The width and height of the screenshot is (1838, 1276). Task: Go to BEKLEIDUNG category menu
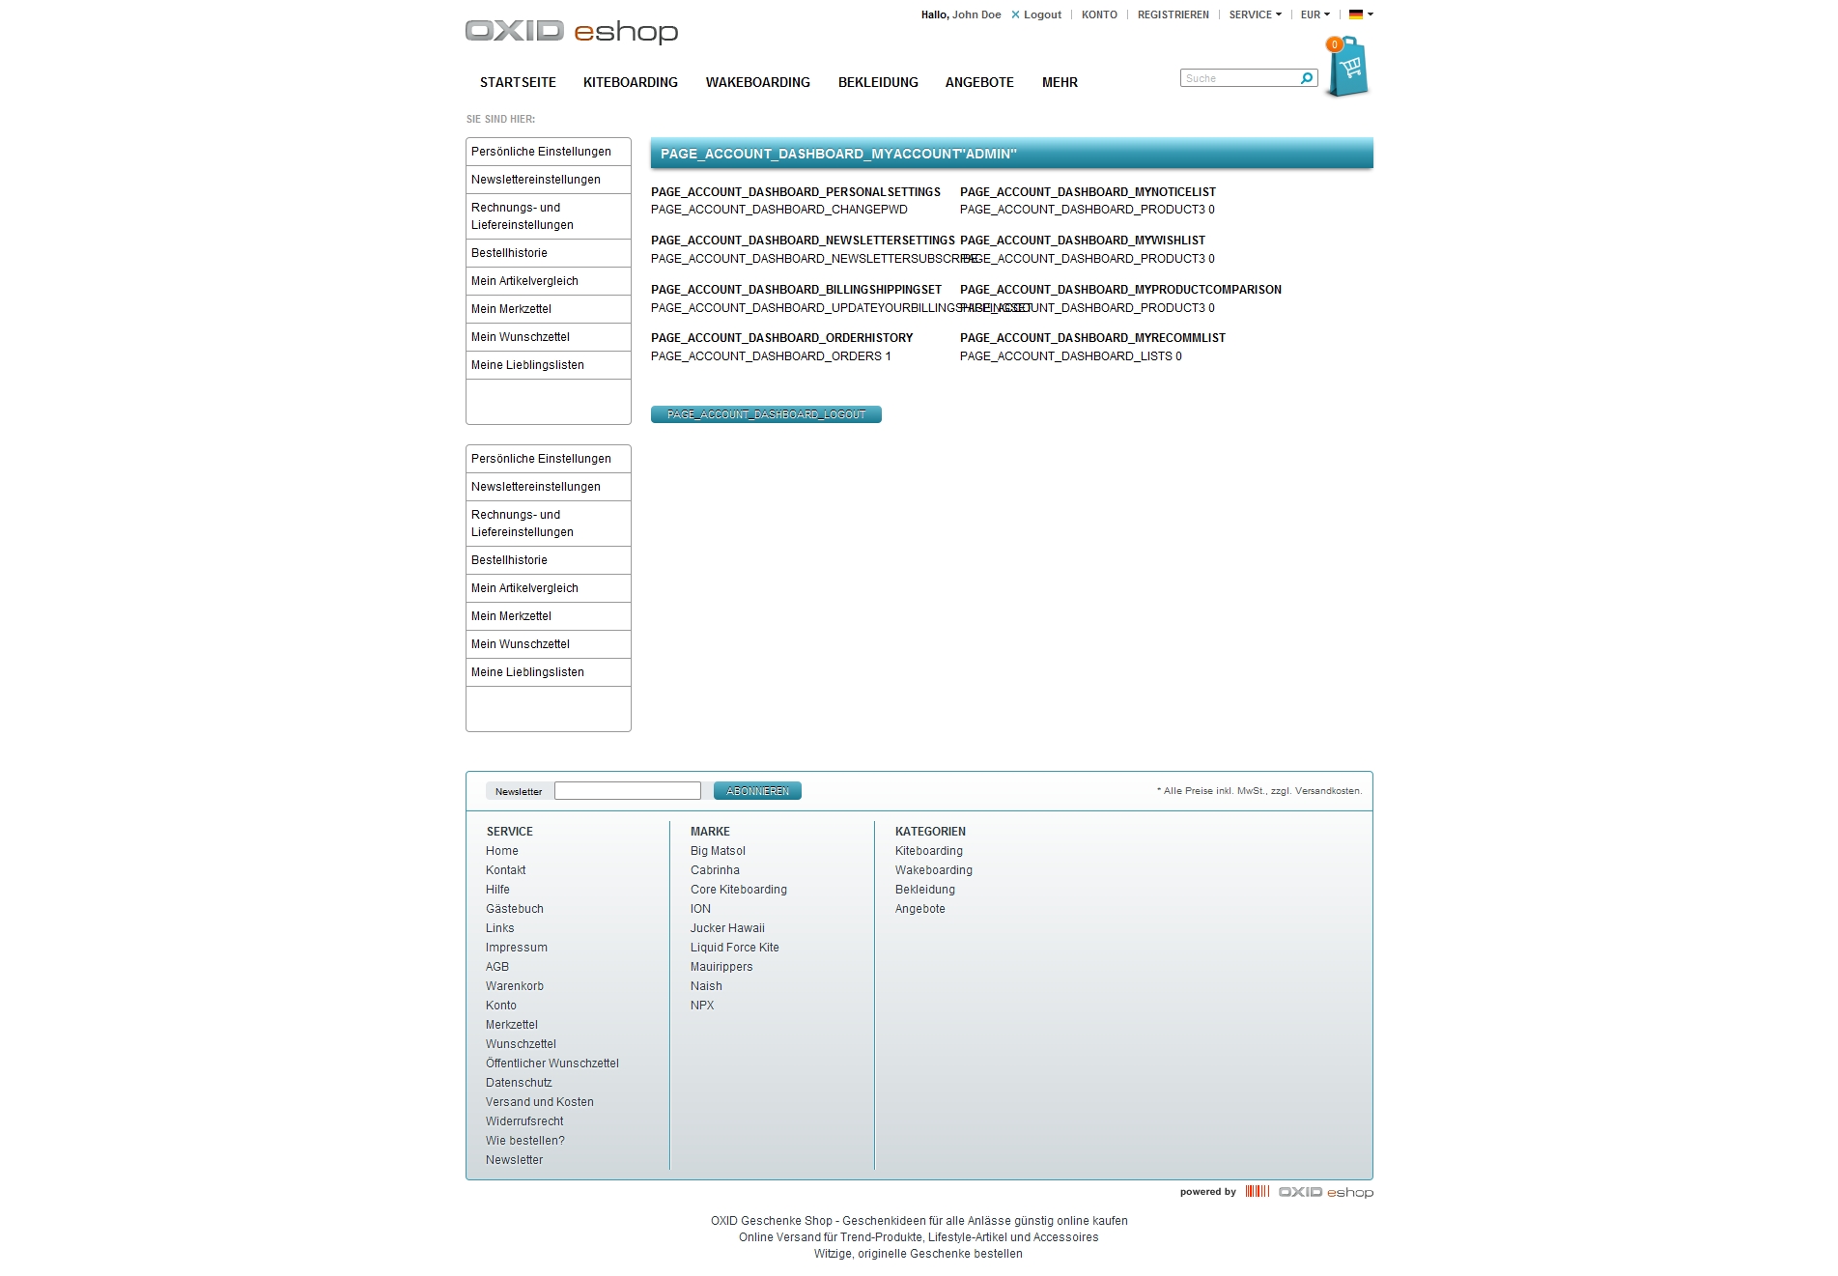(877, 82)
